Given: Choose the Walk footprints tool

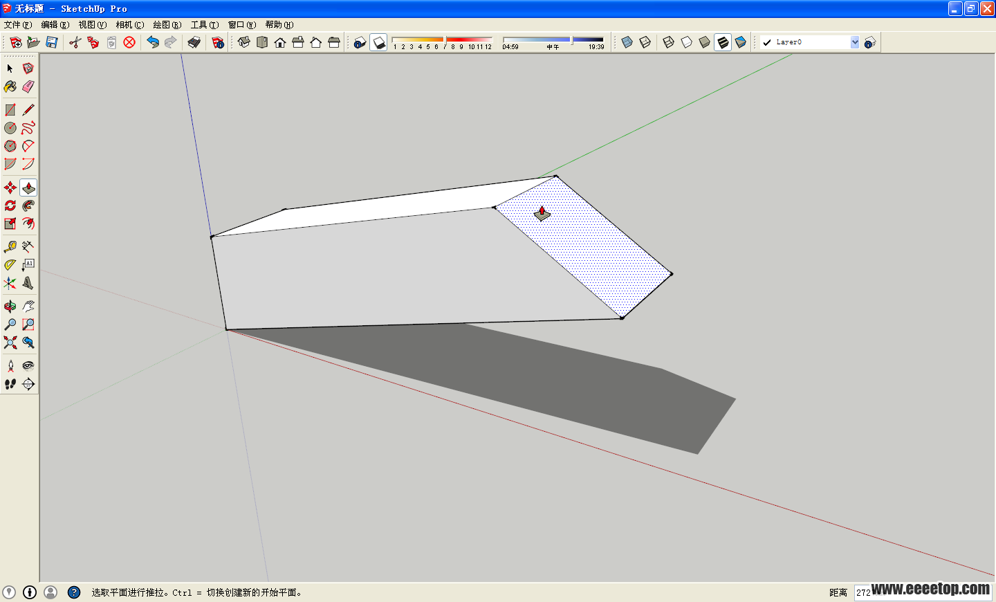Looking at the screenshot, I should coord(10,384).
